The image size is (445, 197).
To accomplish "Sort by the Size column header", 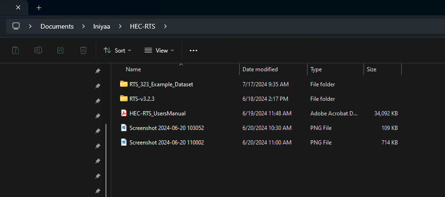I will pyautogui.click(x=372, y=69).
